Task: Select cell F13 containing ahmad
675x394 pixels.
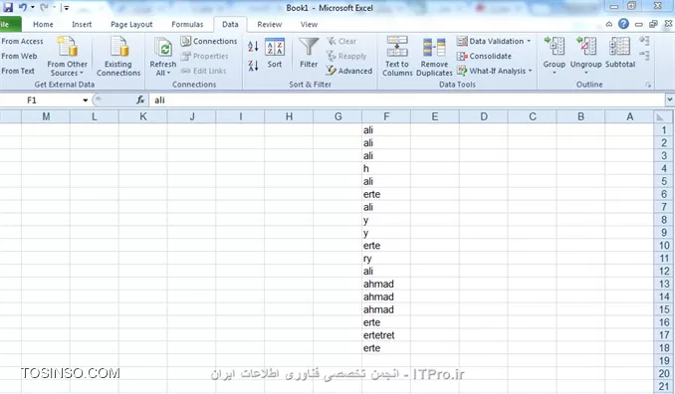Action: tap(386, 284)
